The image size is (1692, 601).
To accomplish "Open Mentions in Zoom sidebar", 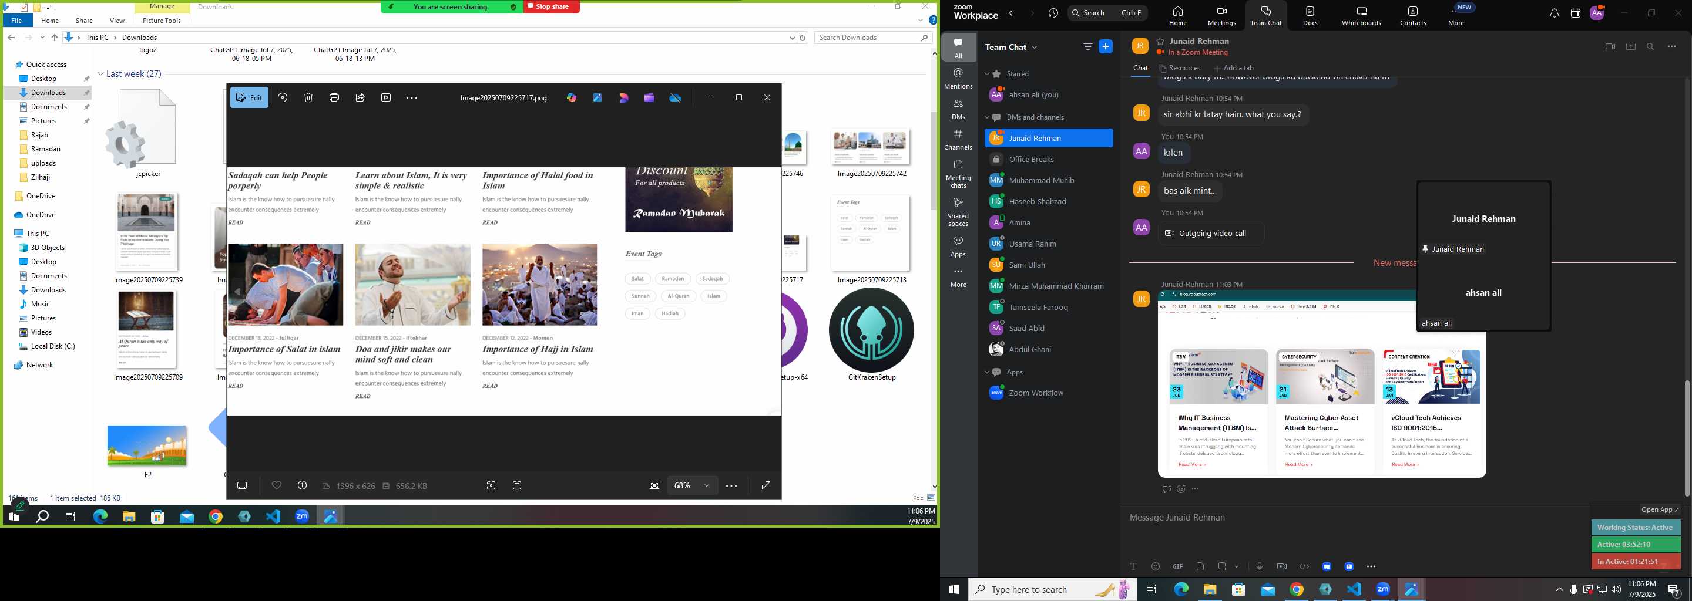I will pyautogui.click(x=958, y=78).
